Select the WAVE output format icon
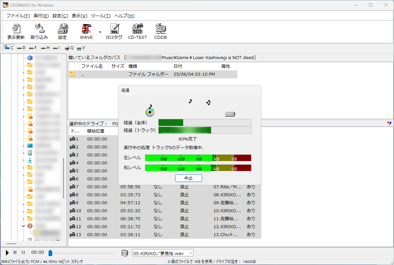Image resolution: width=394 pixels, height=265 pixels. (x=86, y=31)
